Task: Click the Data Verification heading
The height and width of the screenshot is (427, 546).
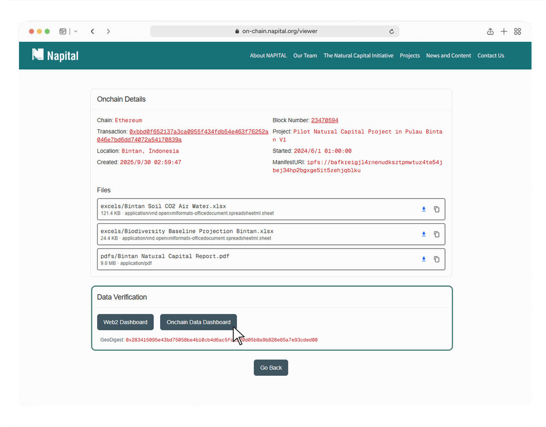Action: [x=122, y=297]
